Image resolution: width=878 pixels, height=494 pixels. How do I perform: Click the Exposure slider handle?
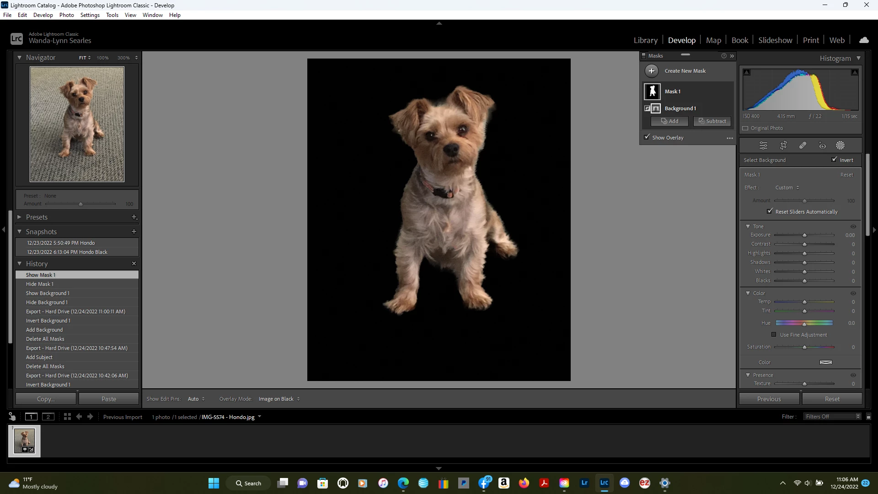pos(804,235)
